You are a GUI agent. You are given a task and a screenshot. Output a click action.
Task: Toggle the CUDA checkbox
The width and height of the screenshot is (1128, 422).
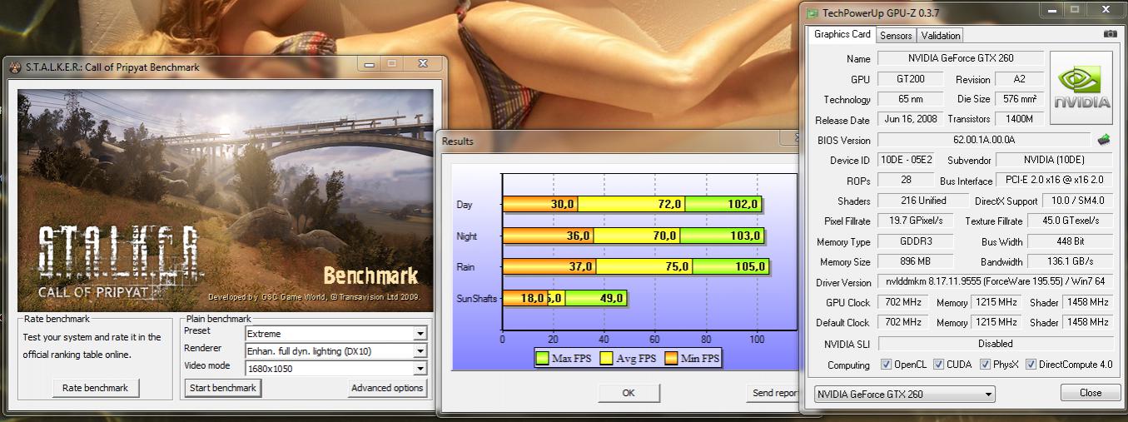[x=939, y=365]
